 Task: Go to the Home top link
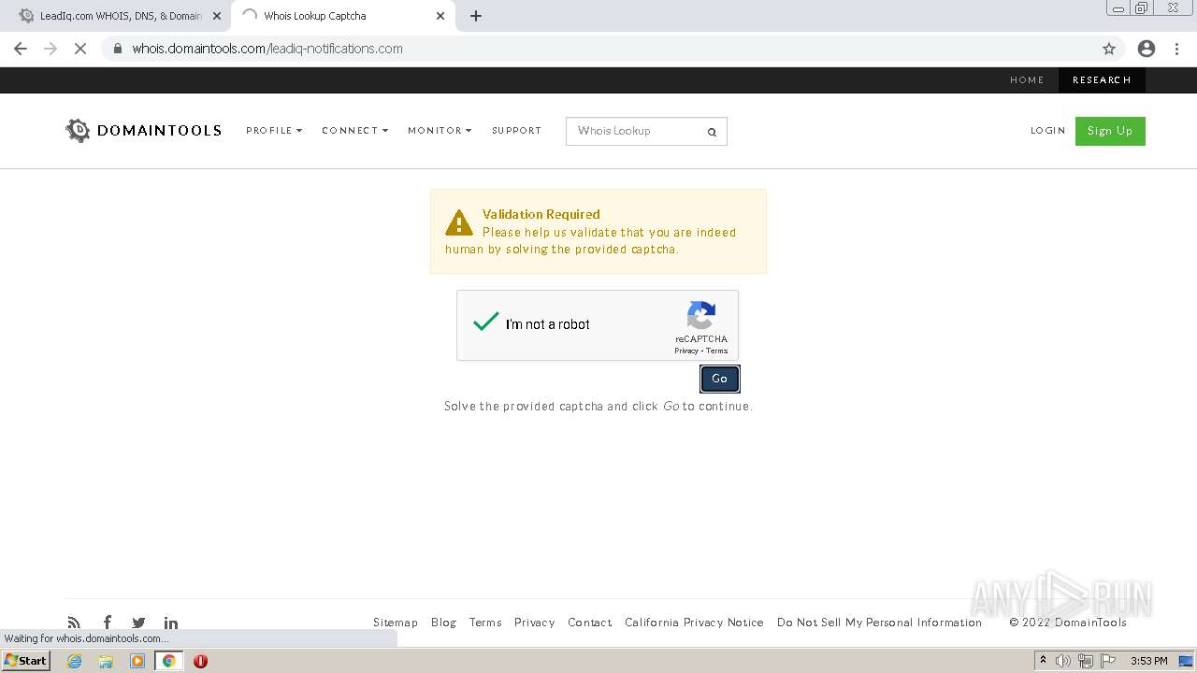pos(1027,80)
